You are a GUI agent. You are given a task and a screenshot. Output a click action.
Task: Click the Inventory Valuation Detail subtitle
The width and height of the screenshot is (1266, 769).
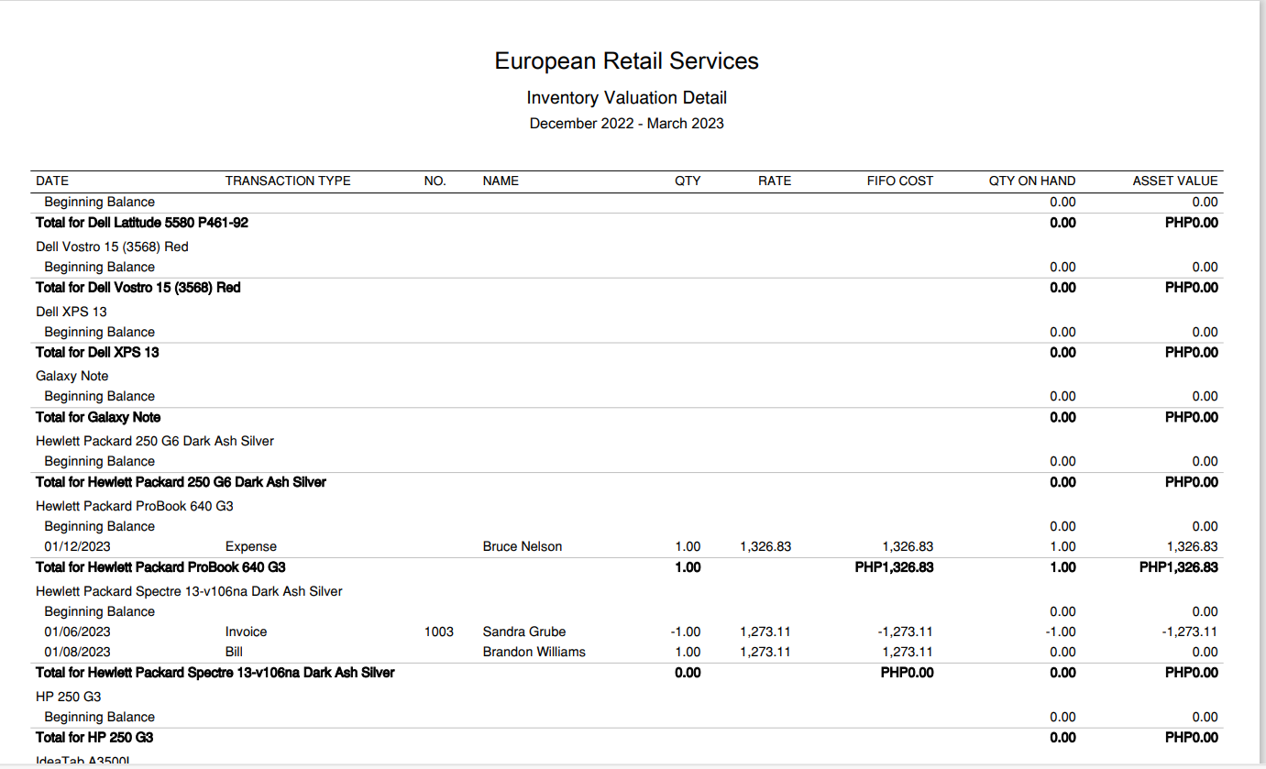point(626,98)
